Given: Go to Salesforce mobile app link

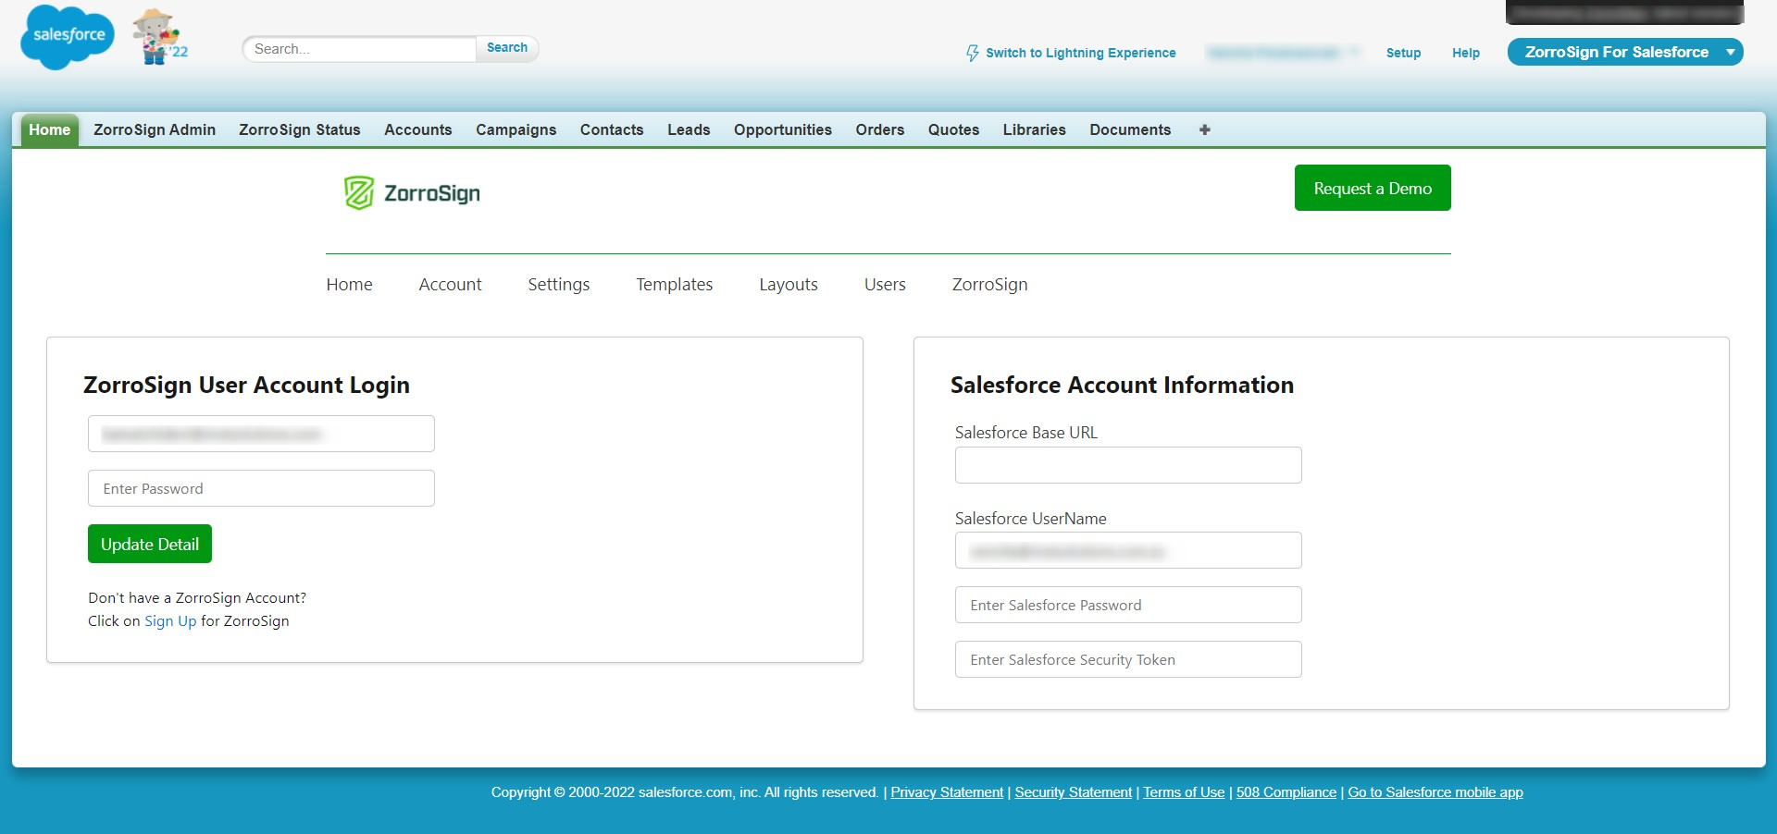Looking at the screenshot, I should 1435,792.
